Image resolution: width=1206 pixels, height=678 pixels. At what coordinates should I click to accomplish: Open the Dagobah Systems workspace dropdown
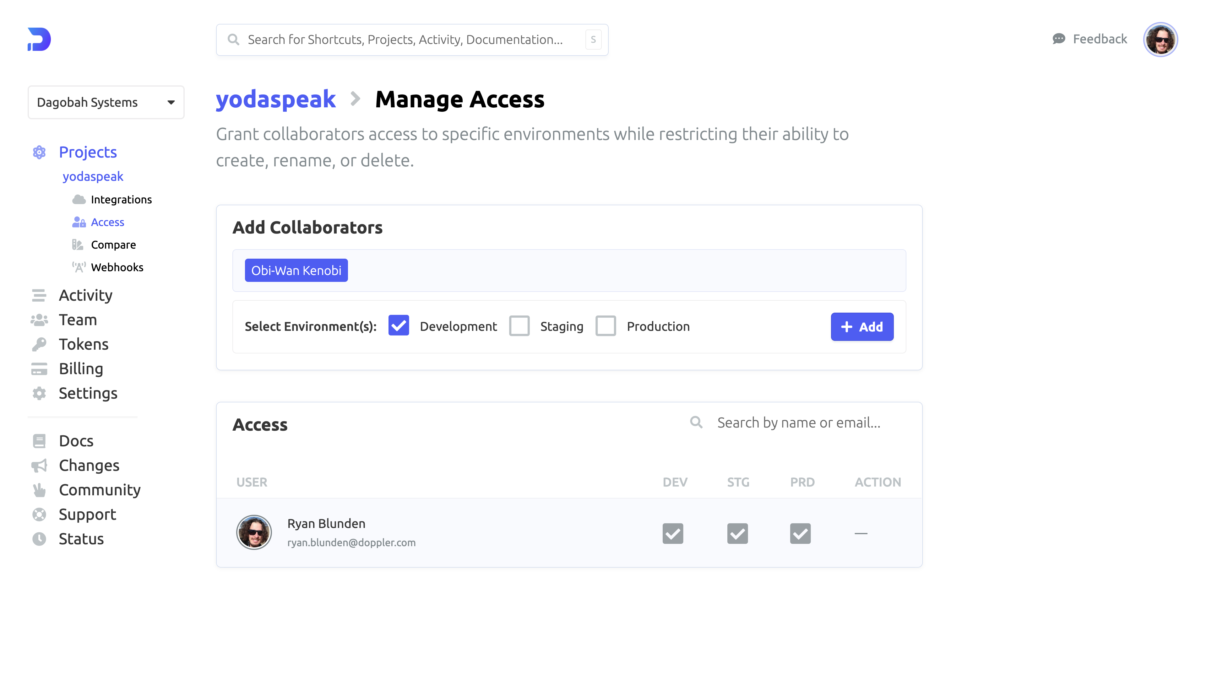106,102
